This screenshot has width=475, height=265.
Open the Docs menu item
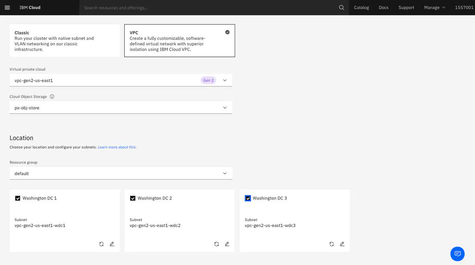(x=384, y=8)
